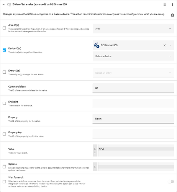Screen dimensions: 177x192
Task: Open the Select a device dropdown
Action: 133,56
